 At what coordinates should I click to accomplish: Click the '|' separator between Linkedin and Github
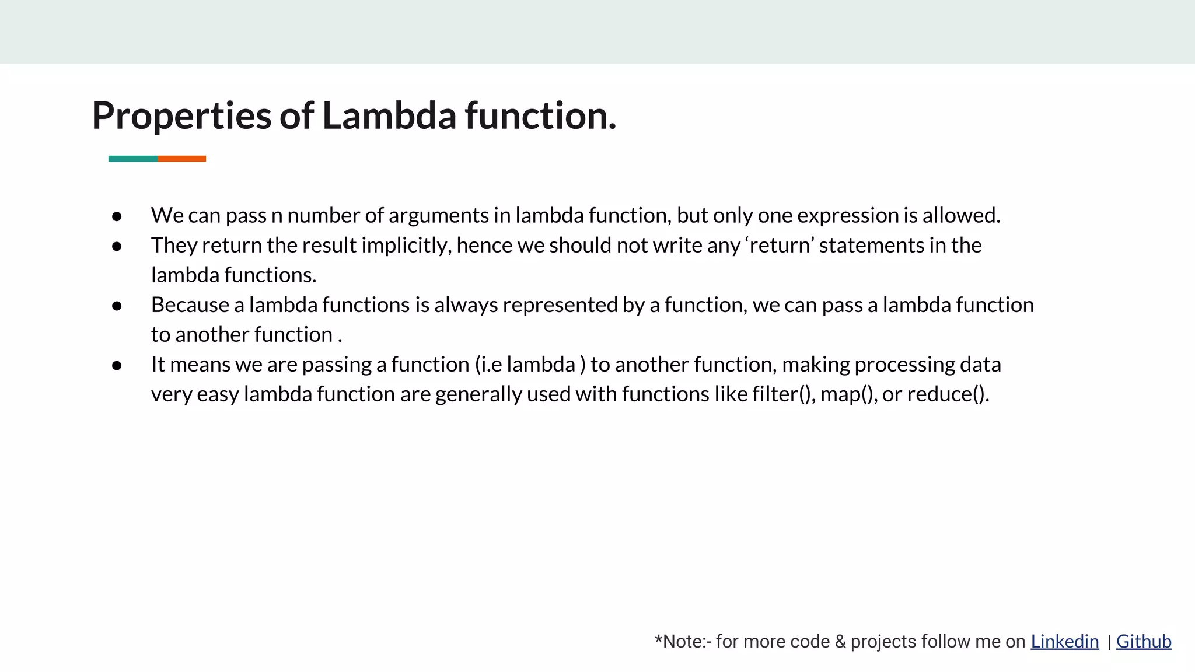[1109, 642]
